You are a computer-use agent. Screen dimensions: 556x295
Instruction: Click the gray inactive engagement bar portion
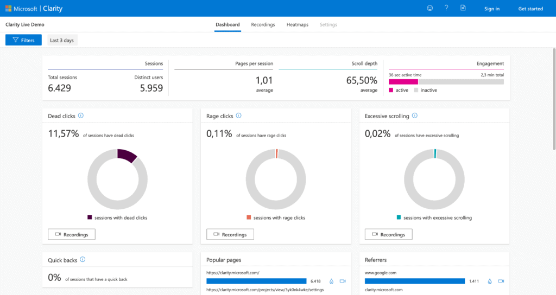(461, 82)
